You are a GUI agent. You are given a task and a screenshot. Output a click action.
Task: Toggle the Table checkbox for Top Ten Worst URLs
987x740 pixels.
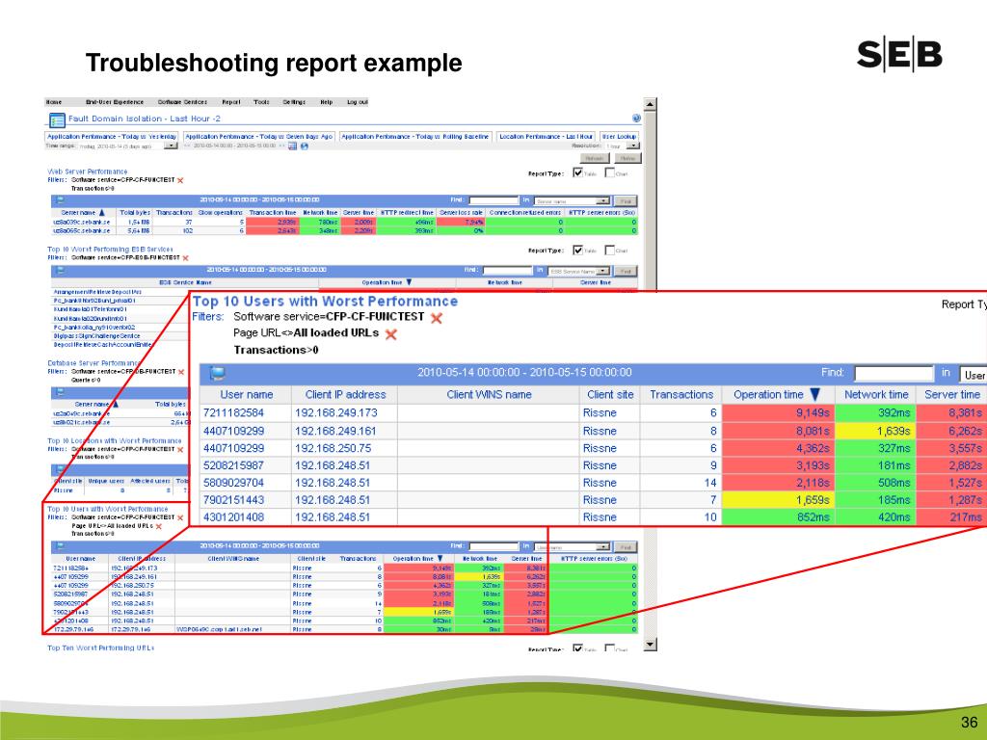click(578, 647)
